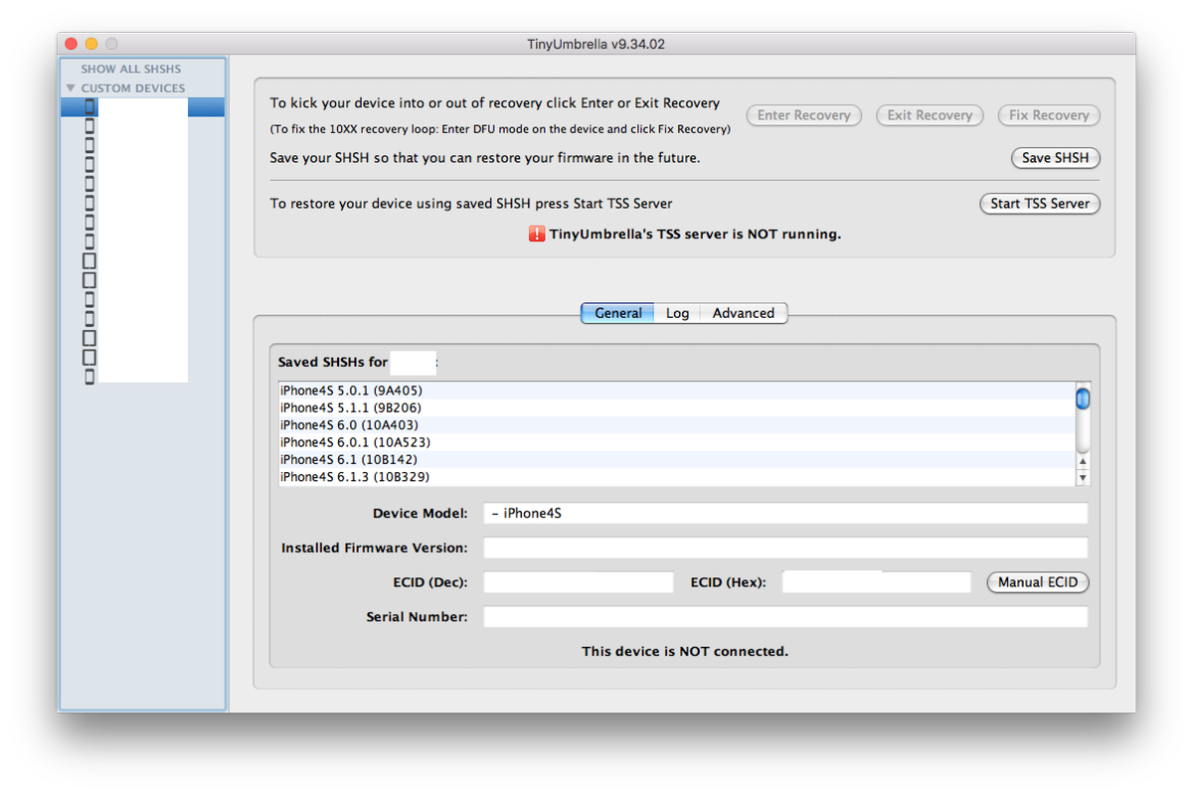This screenshot has width=1193, height=794.
Task: Switch to the Log tab
Action: point(677,313)
